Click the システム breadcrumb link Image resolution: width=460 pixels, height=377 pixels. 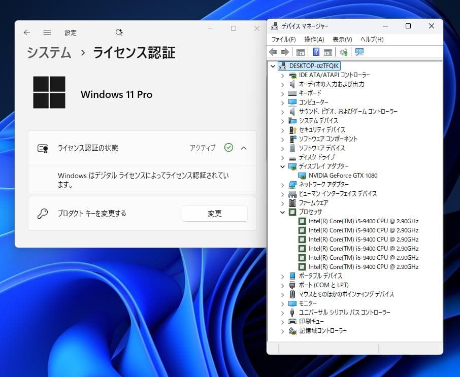[x=48, y=53]
